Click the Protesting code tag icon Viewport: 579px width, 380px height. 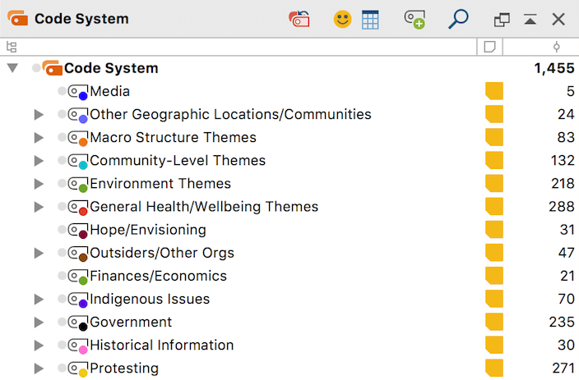tap(78, 369)
